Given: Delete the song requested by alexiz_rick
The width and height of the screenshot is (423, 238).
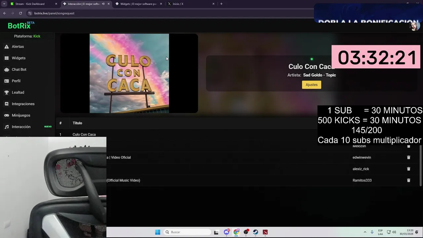Looking at the screenshot, I should click(x=408, y=169).
